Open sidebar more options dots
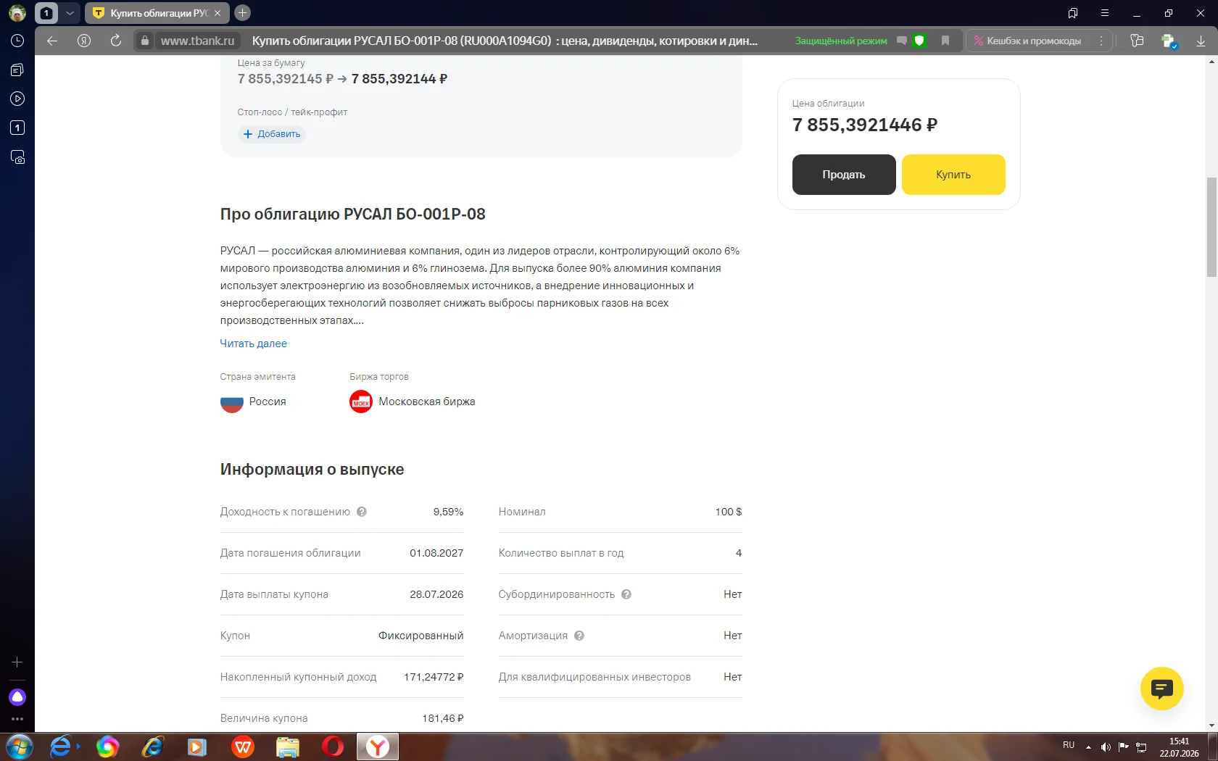Image resolution: width=1218 pixels, height=761 pixels. point(17,719)
